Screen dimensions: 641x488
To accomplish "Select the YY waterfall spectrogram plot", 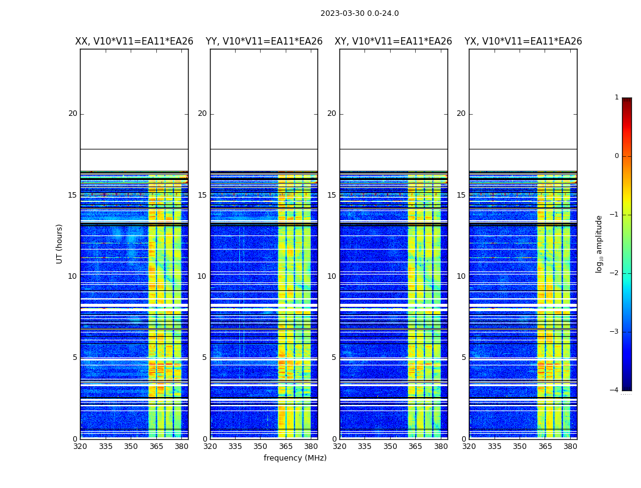I will pos(264,305).
